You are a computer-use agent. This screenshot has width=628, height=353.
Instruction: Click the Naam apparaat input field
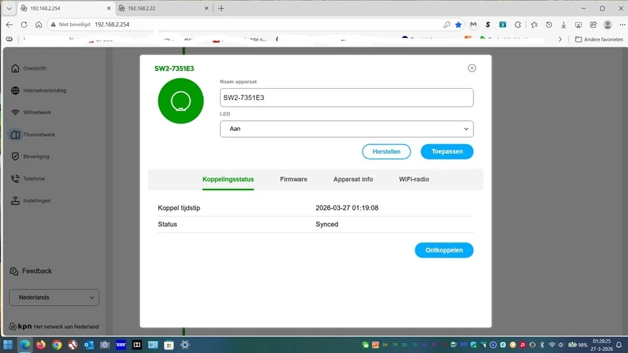point(347,97)
